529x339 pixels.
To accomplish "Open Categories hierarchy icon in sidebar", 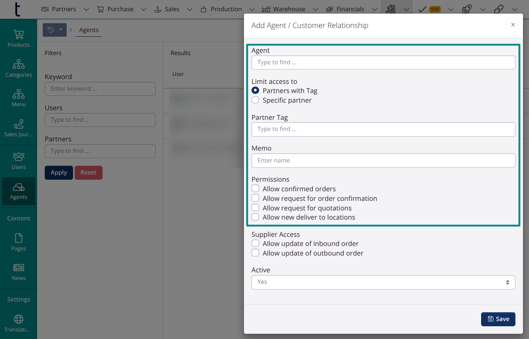I will [x=18, y=64].
